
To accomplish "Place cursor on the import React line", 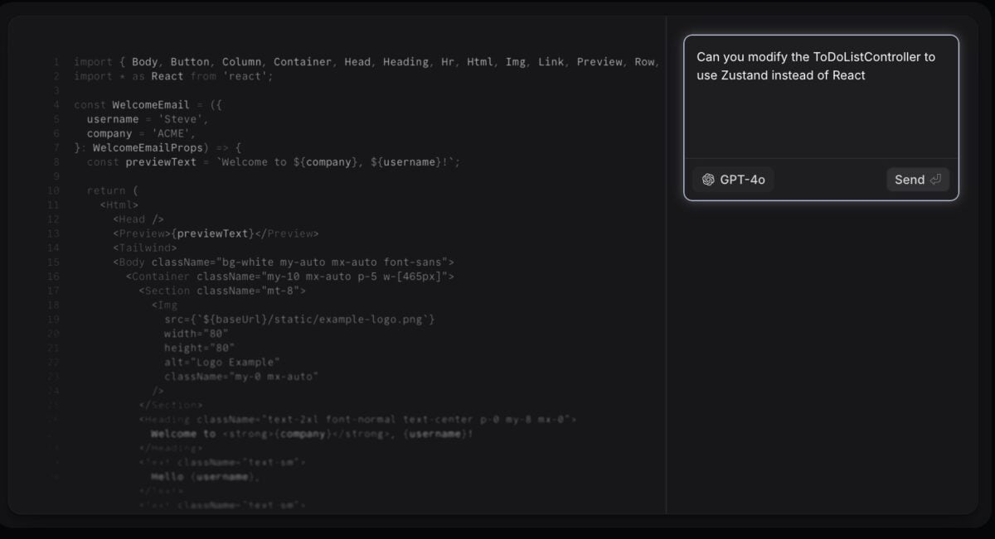I will coord(173,76).
